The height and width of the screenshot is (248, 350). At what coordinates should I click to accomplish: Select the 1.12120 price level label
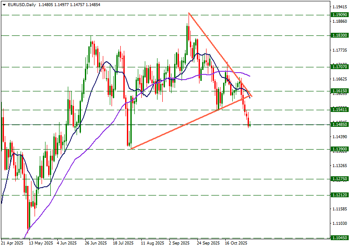pos(339,195)
